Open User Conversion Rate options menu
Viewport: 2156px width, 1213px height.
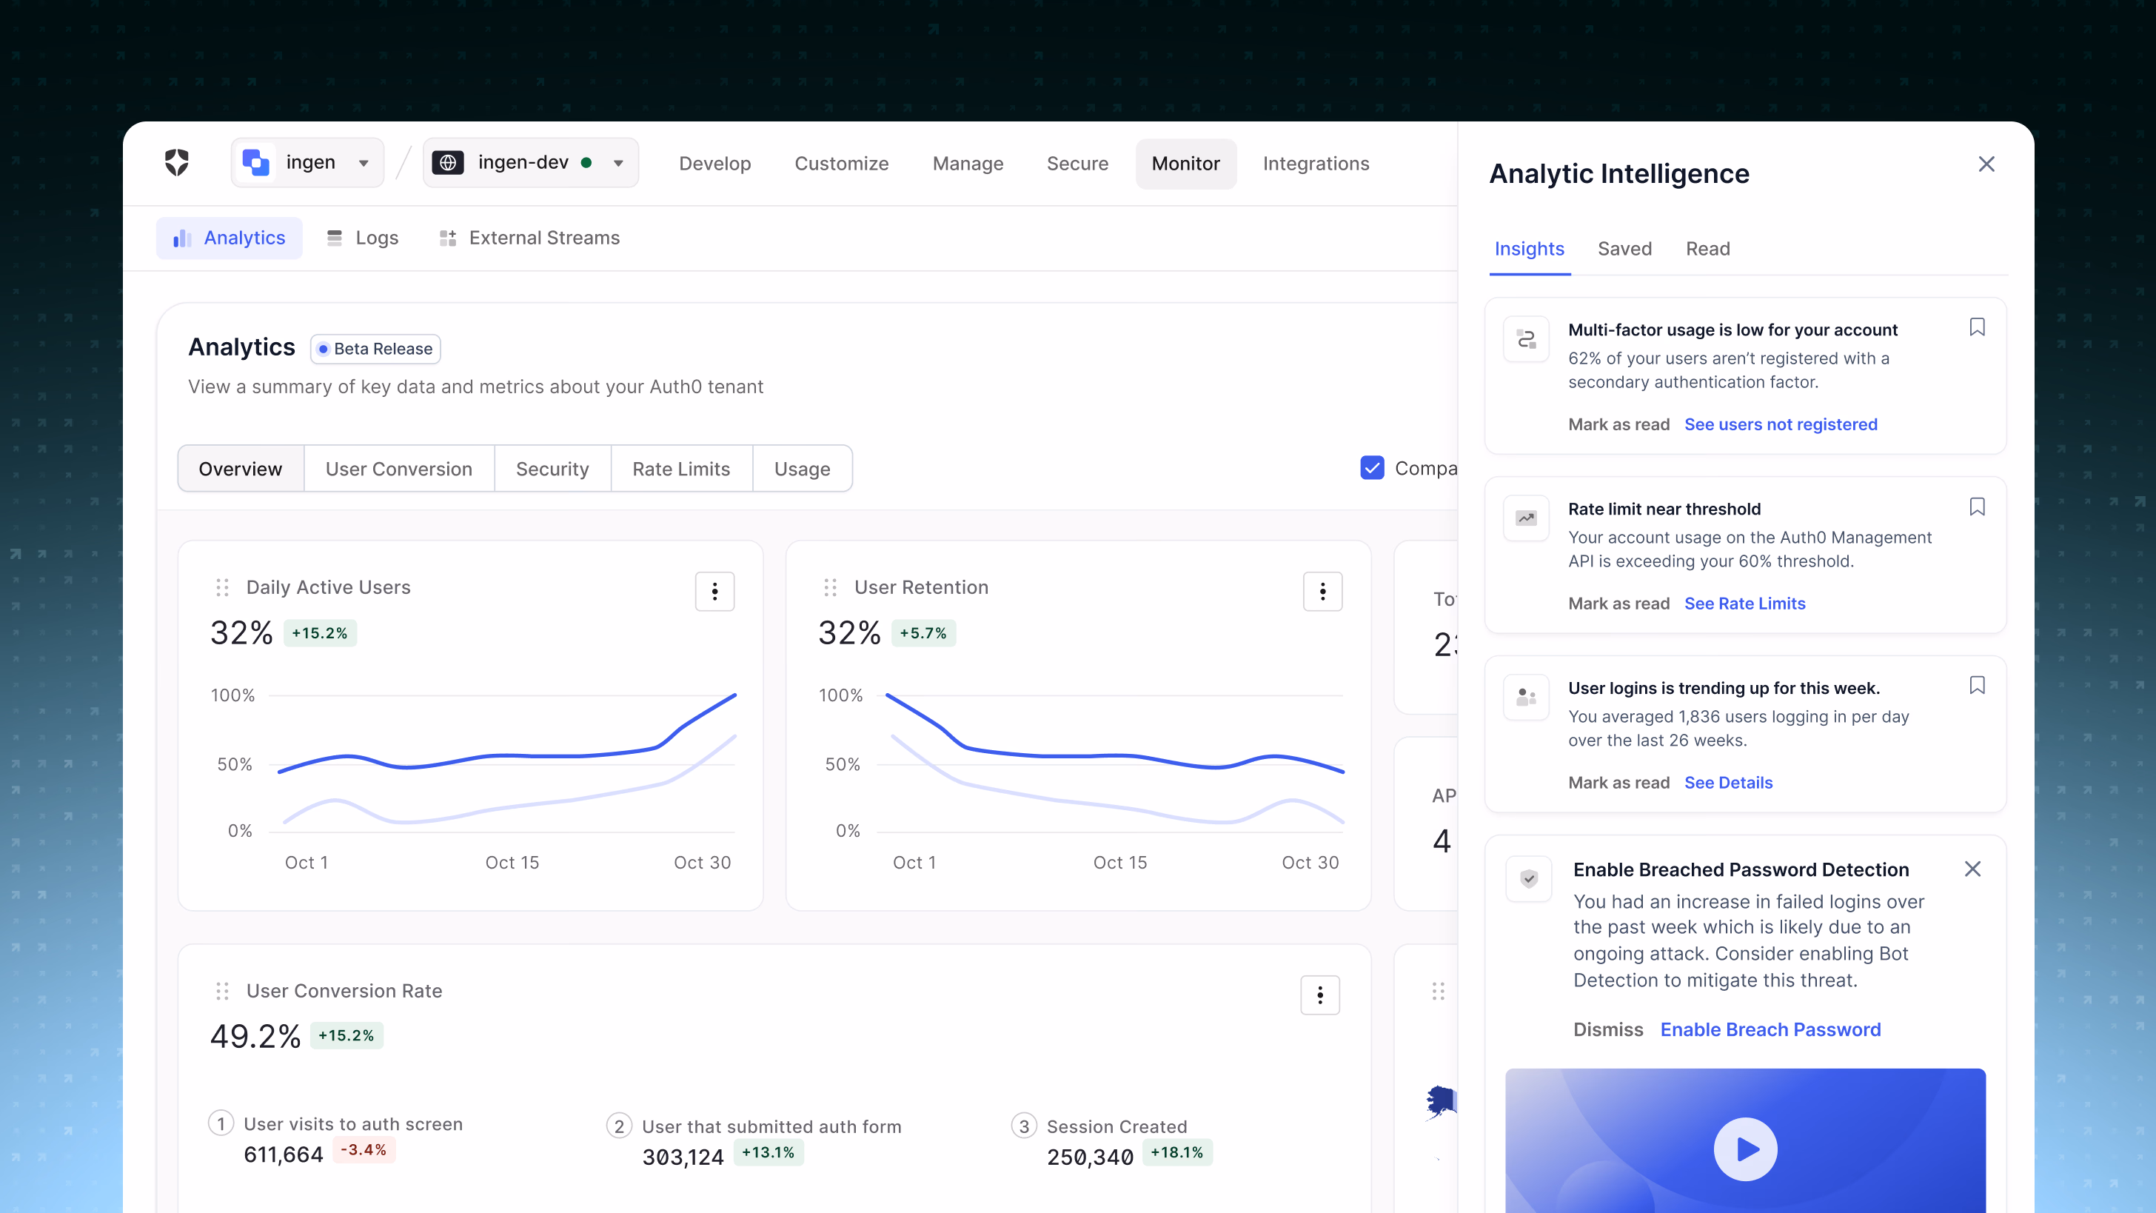click(x=1320, y=995)
